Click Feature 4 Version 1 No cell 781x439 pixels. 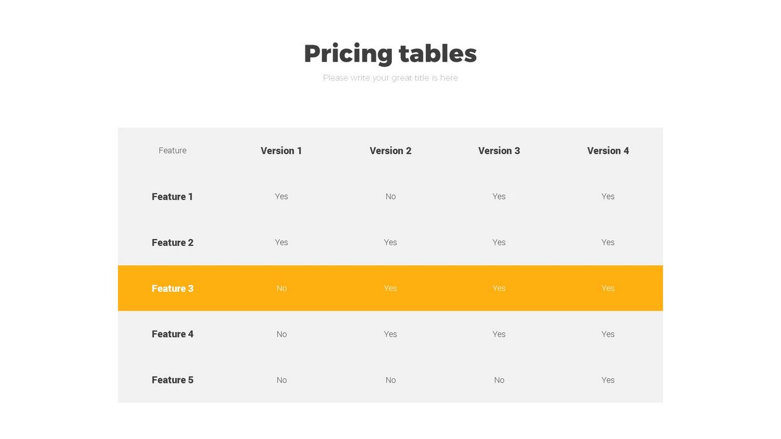pos(282,334)
